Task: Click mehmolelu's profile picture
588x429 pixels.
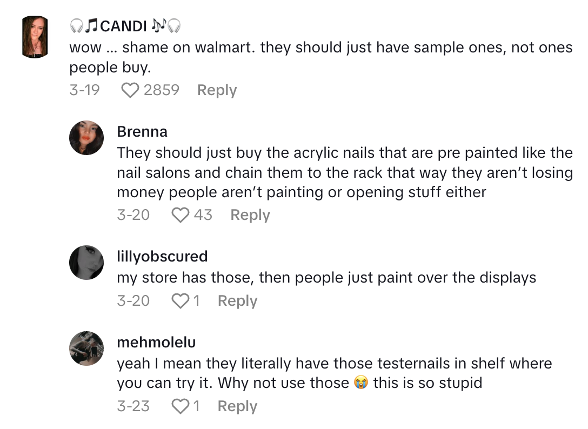Action: tap(86, 348)
